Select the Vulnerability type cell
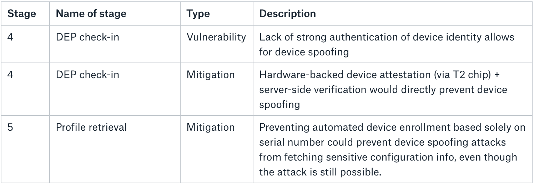This screenshot has width=534, height=184. (x=216, y=37)
